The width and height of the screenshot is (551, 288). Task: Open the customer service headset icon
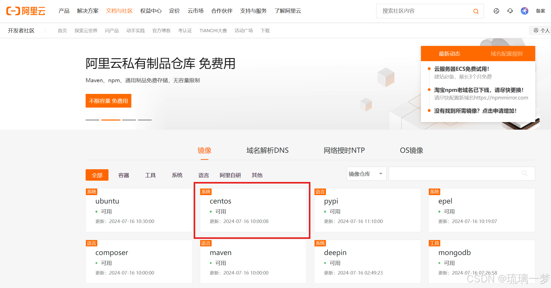tap(510, 11)
